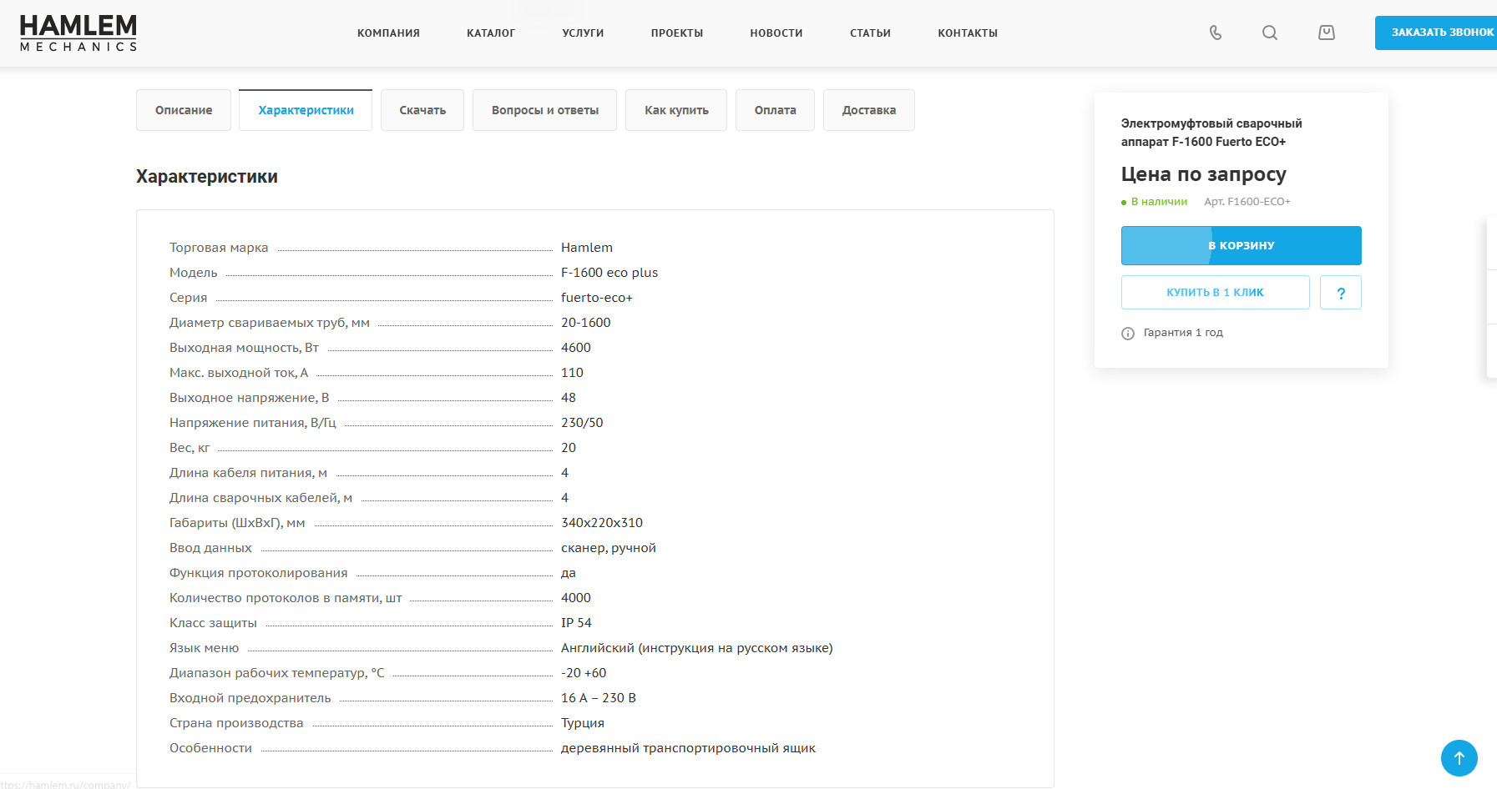This screenshot has height=789, width=1497.
Task: Open the Компания menu item
Action: pyautogui.click(x=388, y=33)
